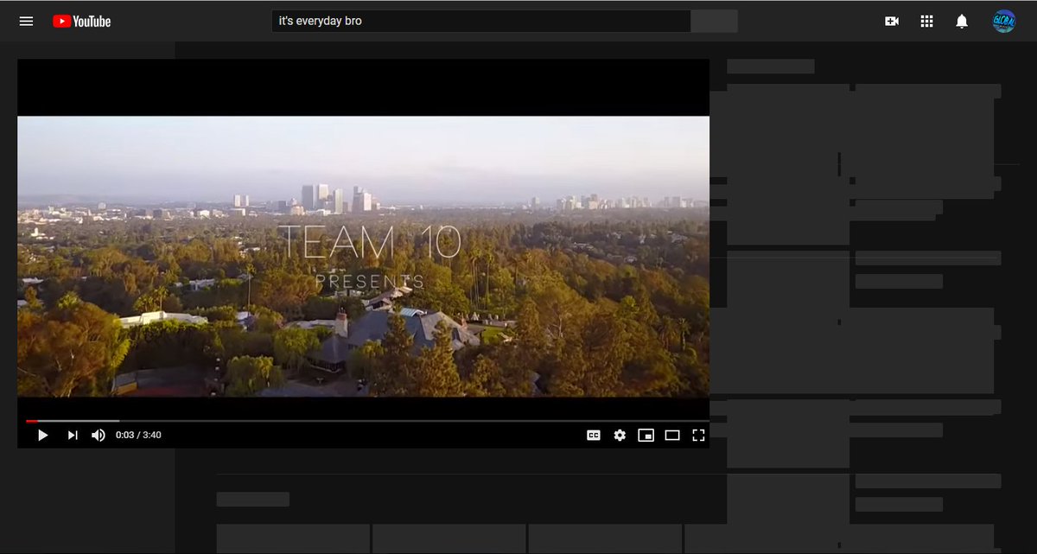Image resolution: width=1037 pixels, height=554 pixels.
Task: Enable the miniplayer
Action: (x=646, y=435)
